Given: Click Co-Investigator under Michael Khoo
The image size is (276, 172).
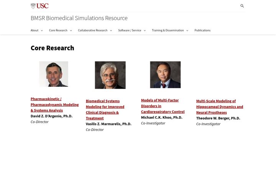Looking at the screenshot, I should [153, 123].
